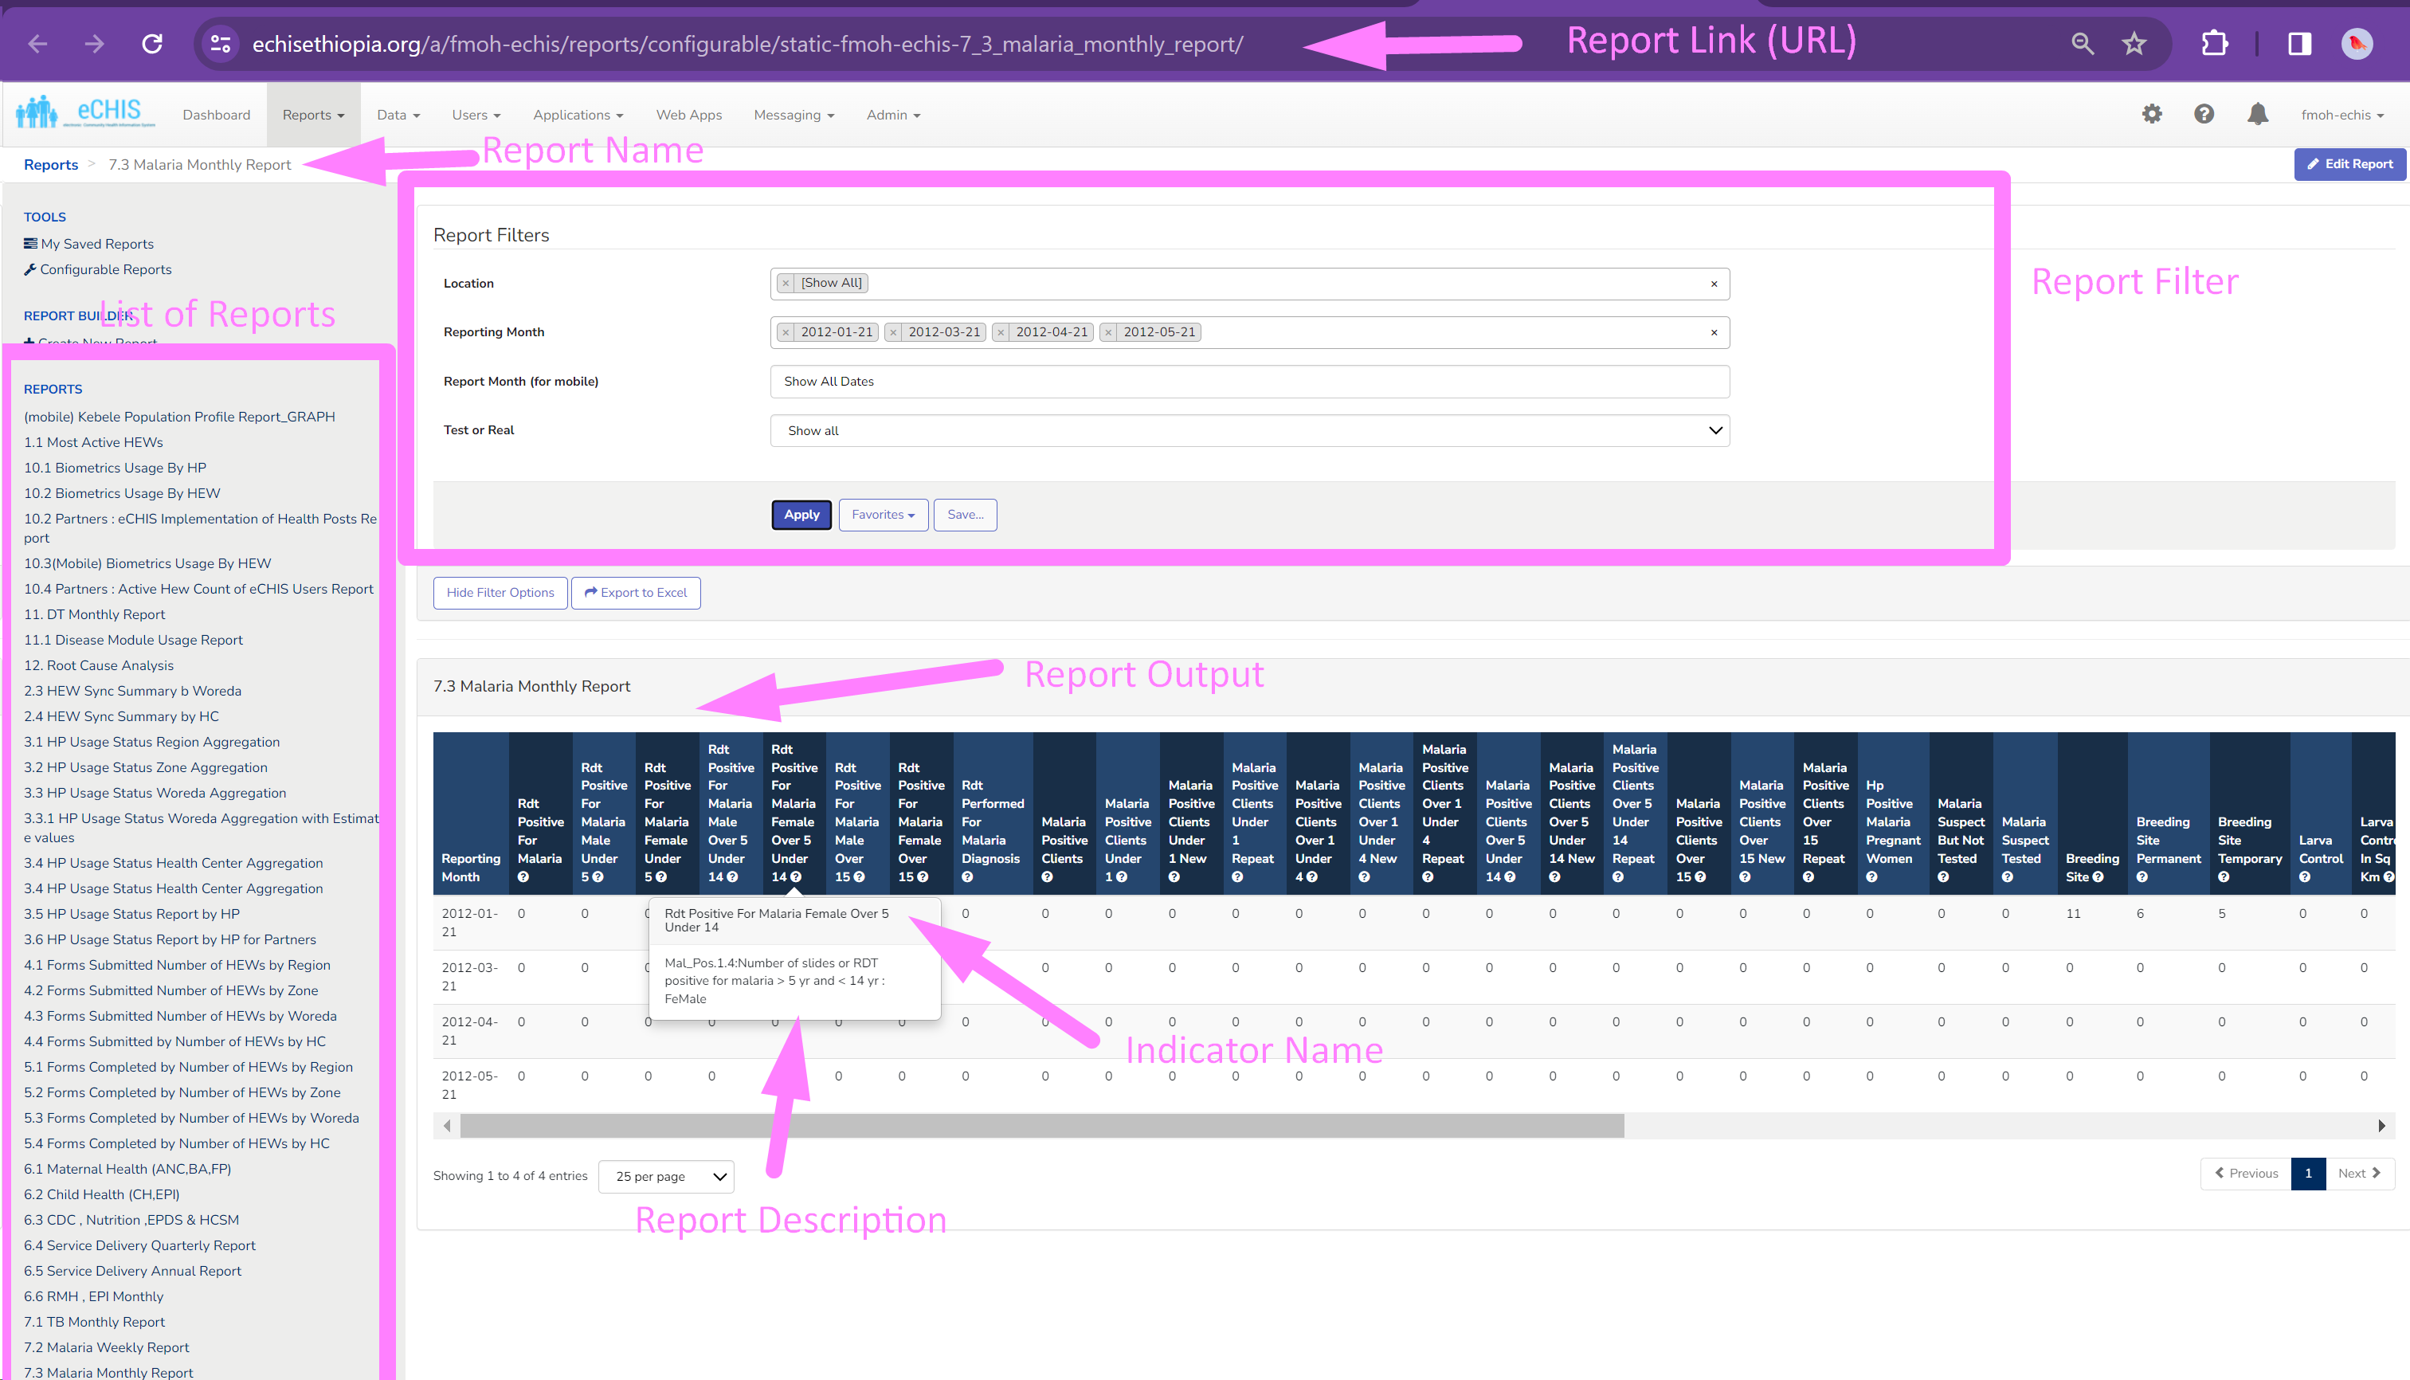Open Configurable Reports link

[98, 269]
